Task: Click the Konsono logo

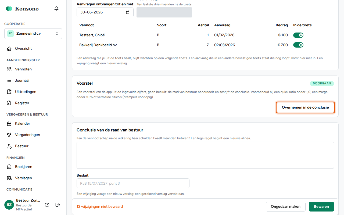Action: coord(22,9)
